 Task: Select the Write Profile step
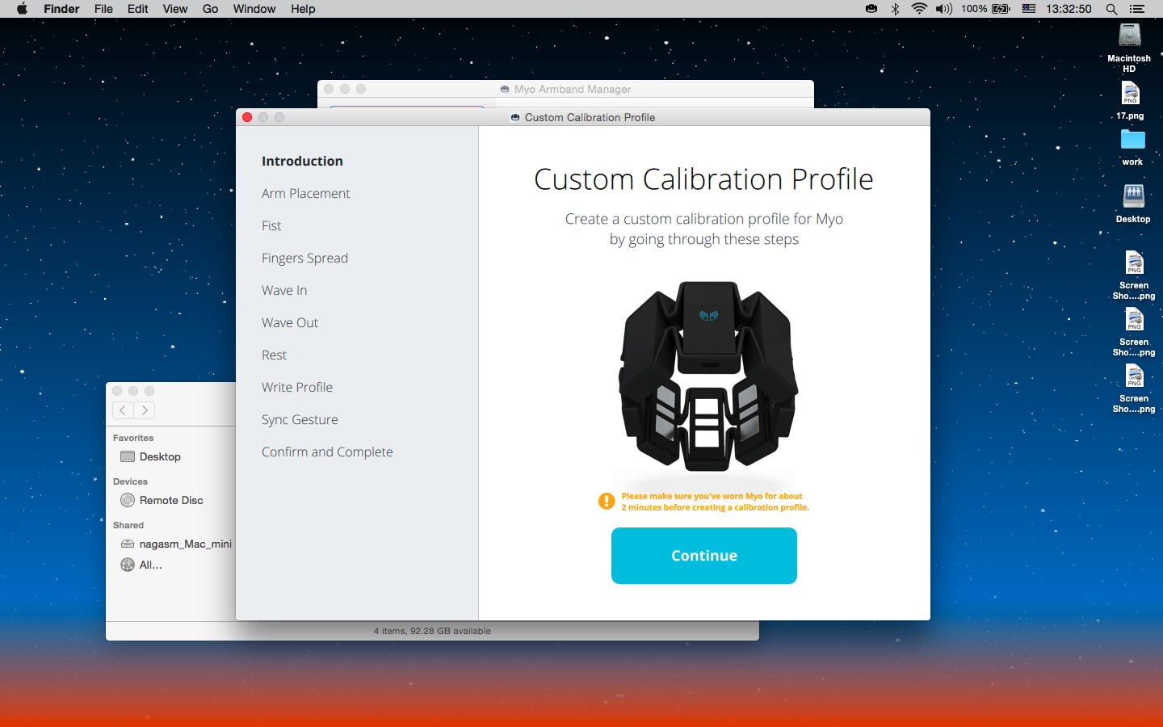tap(297, 387)
